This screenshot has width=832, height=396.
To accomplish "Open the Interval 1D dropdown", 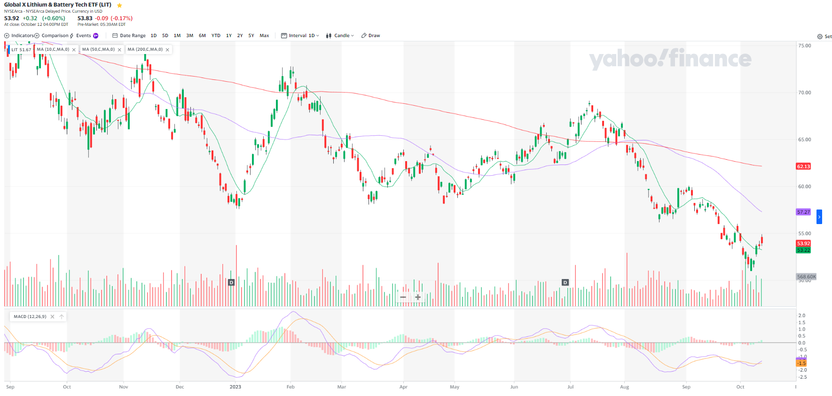I will click(x=300, y=36).
